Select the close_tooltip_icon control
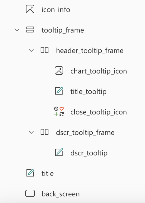 tap(99, 112)
